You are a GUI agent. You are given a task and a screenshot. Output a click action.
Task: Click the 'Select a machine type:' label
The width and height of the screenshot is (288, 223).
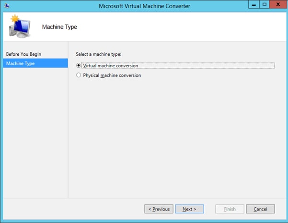pyautogui.click(x=98, y=54)
